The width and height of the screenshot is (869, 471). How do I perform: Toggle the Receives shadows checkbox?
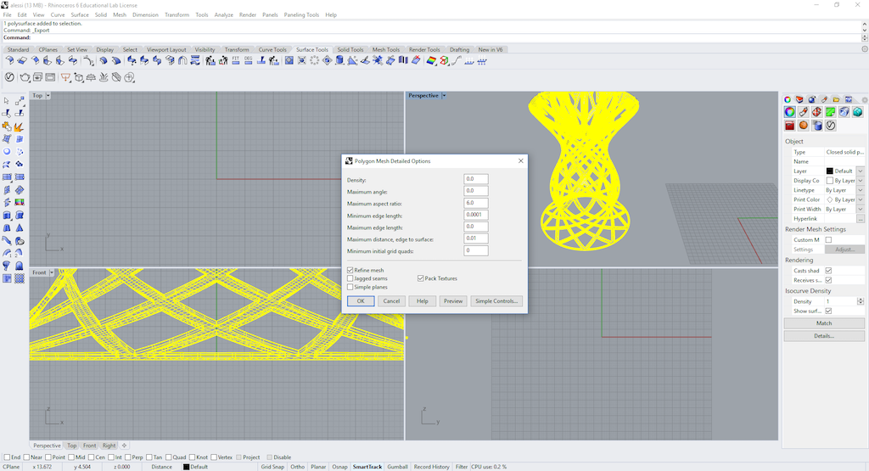[x=828, y=280]
